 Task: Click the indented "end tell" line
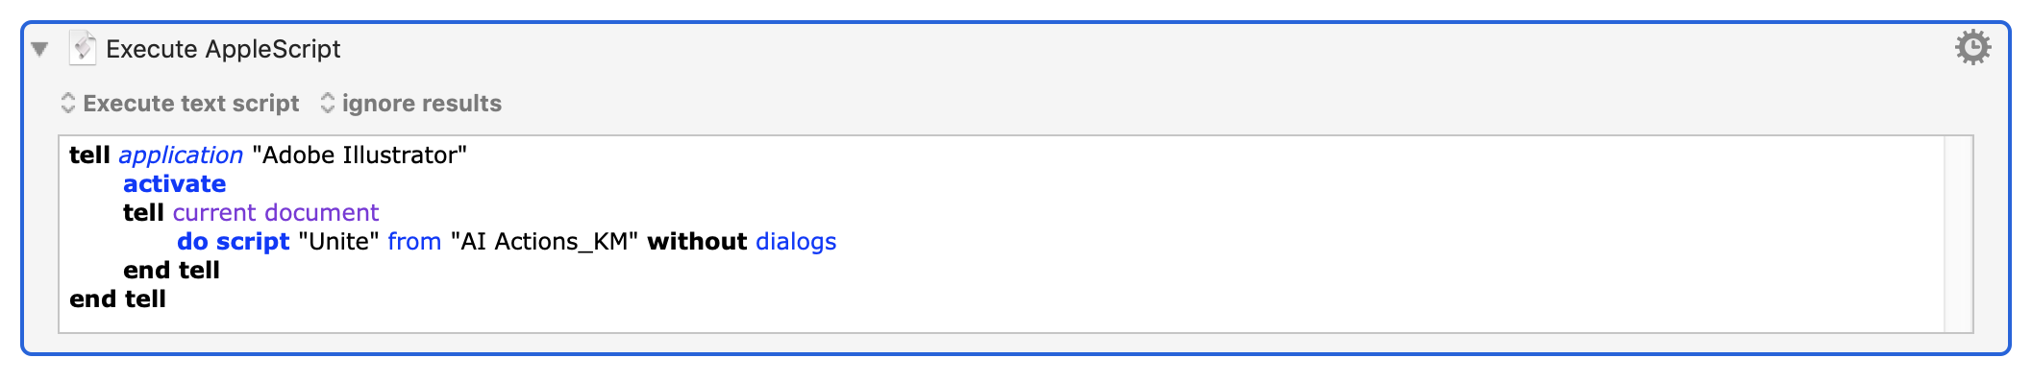(x=171, y=270)
